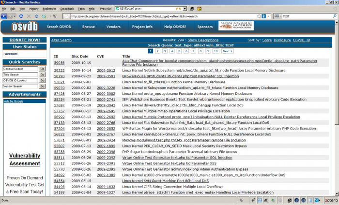Click the Sponsors navigation tab

[x=205, y=27]
